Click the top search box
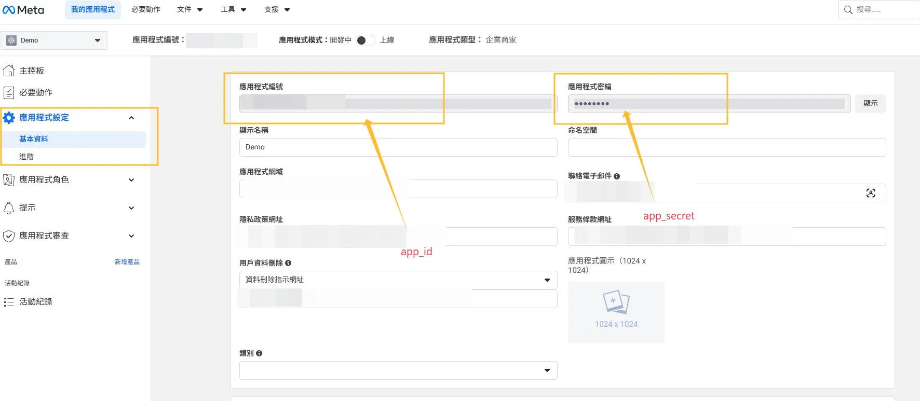This screenshot has width=920, height=401. [879, 10]
